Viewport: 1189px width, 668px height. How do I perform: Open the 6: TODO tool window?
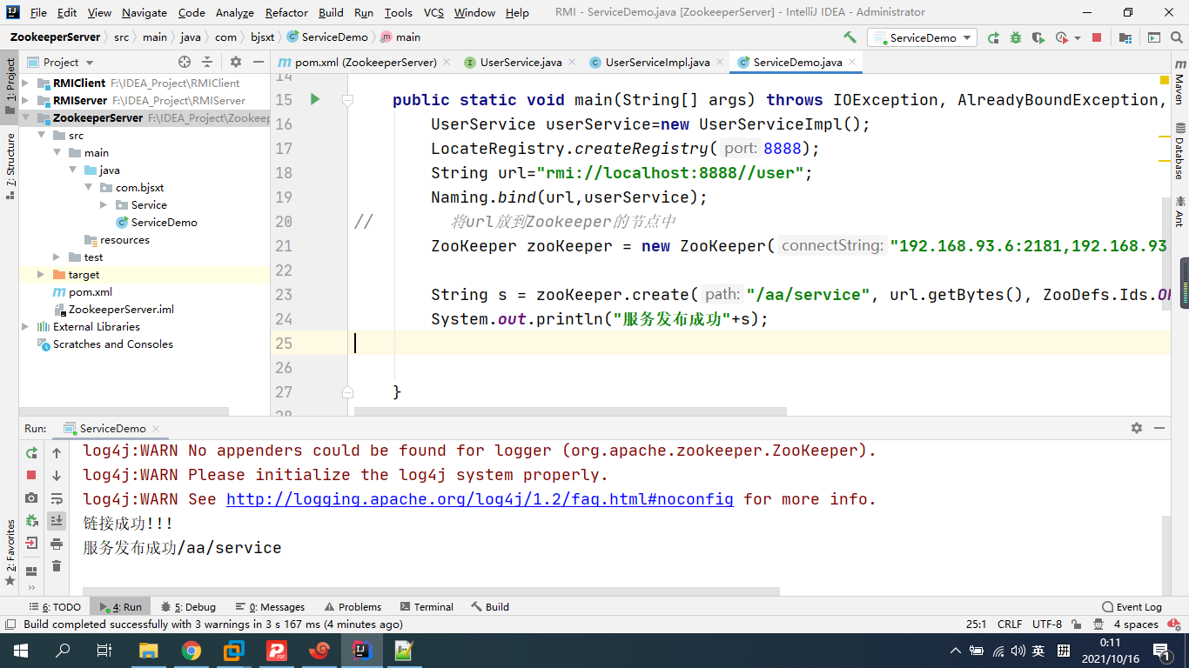coord(55,606)
